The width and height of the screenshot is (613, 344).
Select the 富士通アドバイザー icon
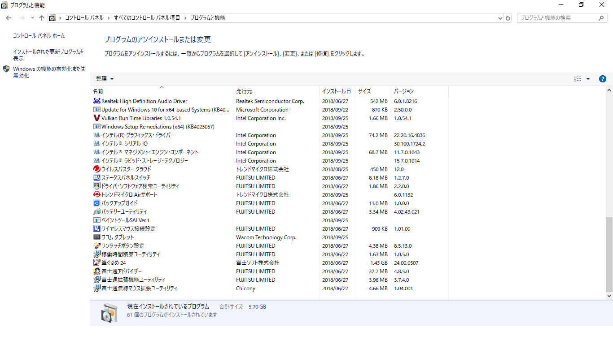pos(96,271)
